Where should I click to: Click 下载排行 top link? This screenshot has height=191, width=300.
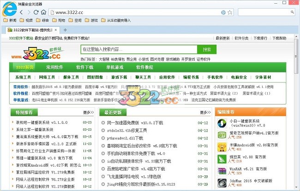260,38
